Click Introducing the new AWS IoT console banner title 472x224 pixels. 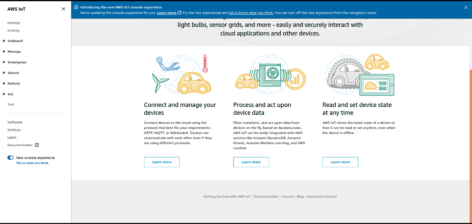[x=121, y=7]
